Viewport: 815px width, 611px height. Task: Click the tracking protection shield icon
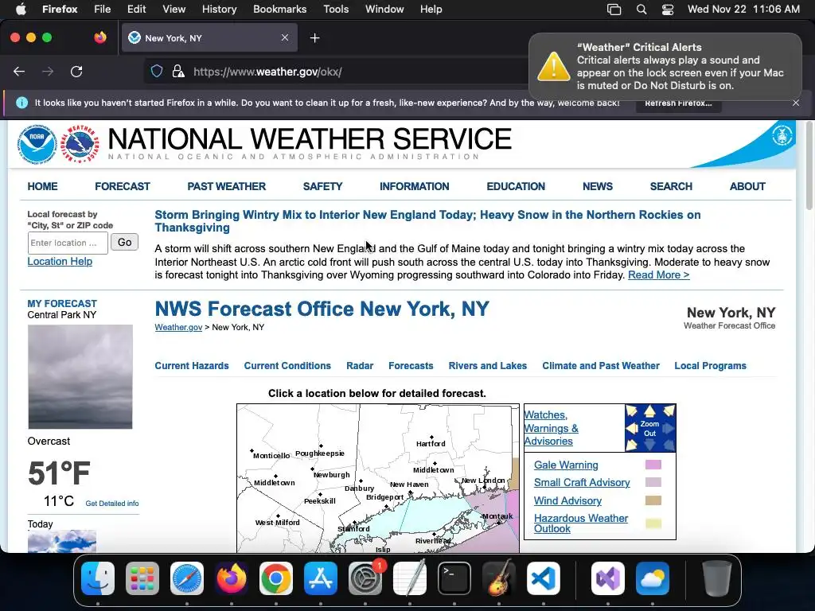point(157,72)
